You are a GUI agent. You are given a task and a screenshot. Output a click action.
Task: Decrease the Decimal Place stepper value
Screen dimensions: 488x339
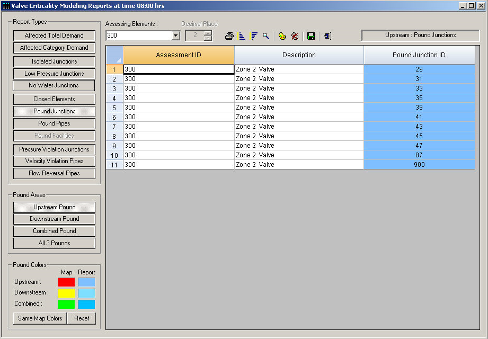tap(208, 38)
